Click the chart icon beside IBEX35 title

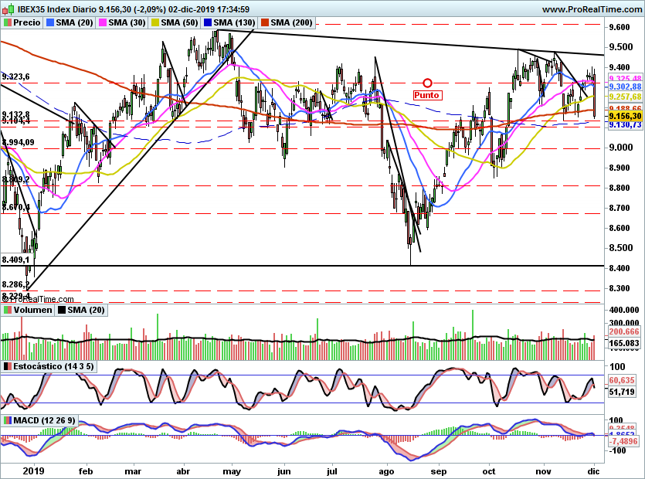click(8, 8)
